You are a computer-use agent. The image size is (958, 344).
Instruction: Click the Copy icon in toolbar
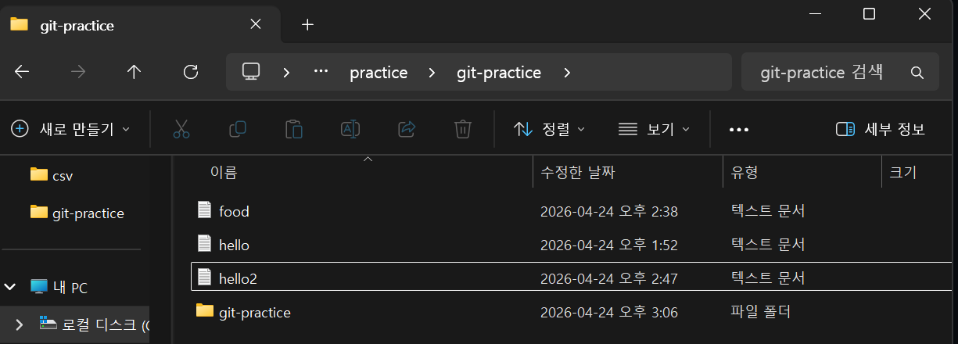[238, 129]
